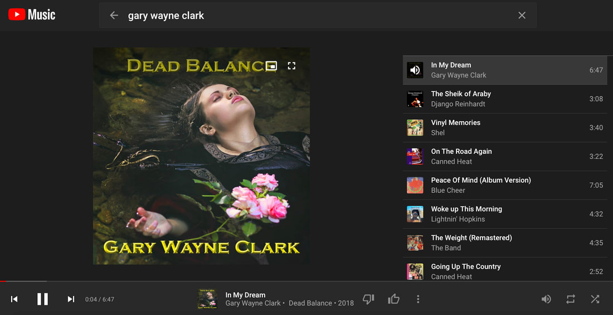Clear search with the X icon
This screenshot has height=315, width=613.
coord(522,15)
